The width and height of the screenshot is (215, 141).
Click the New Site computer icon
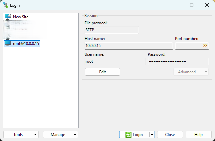tap(8, 17)
